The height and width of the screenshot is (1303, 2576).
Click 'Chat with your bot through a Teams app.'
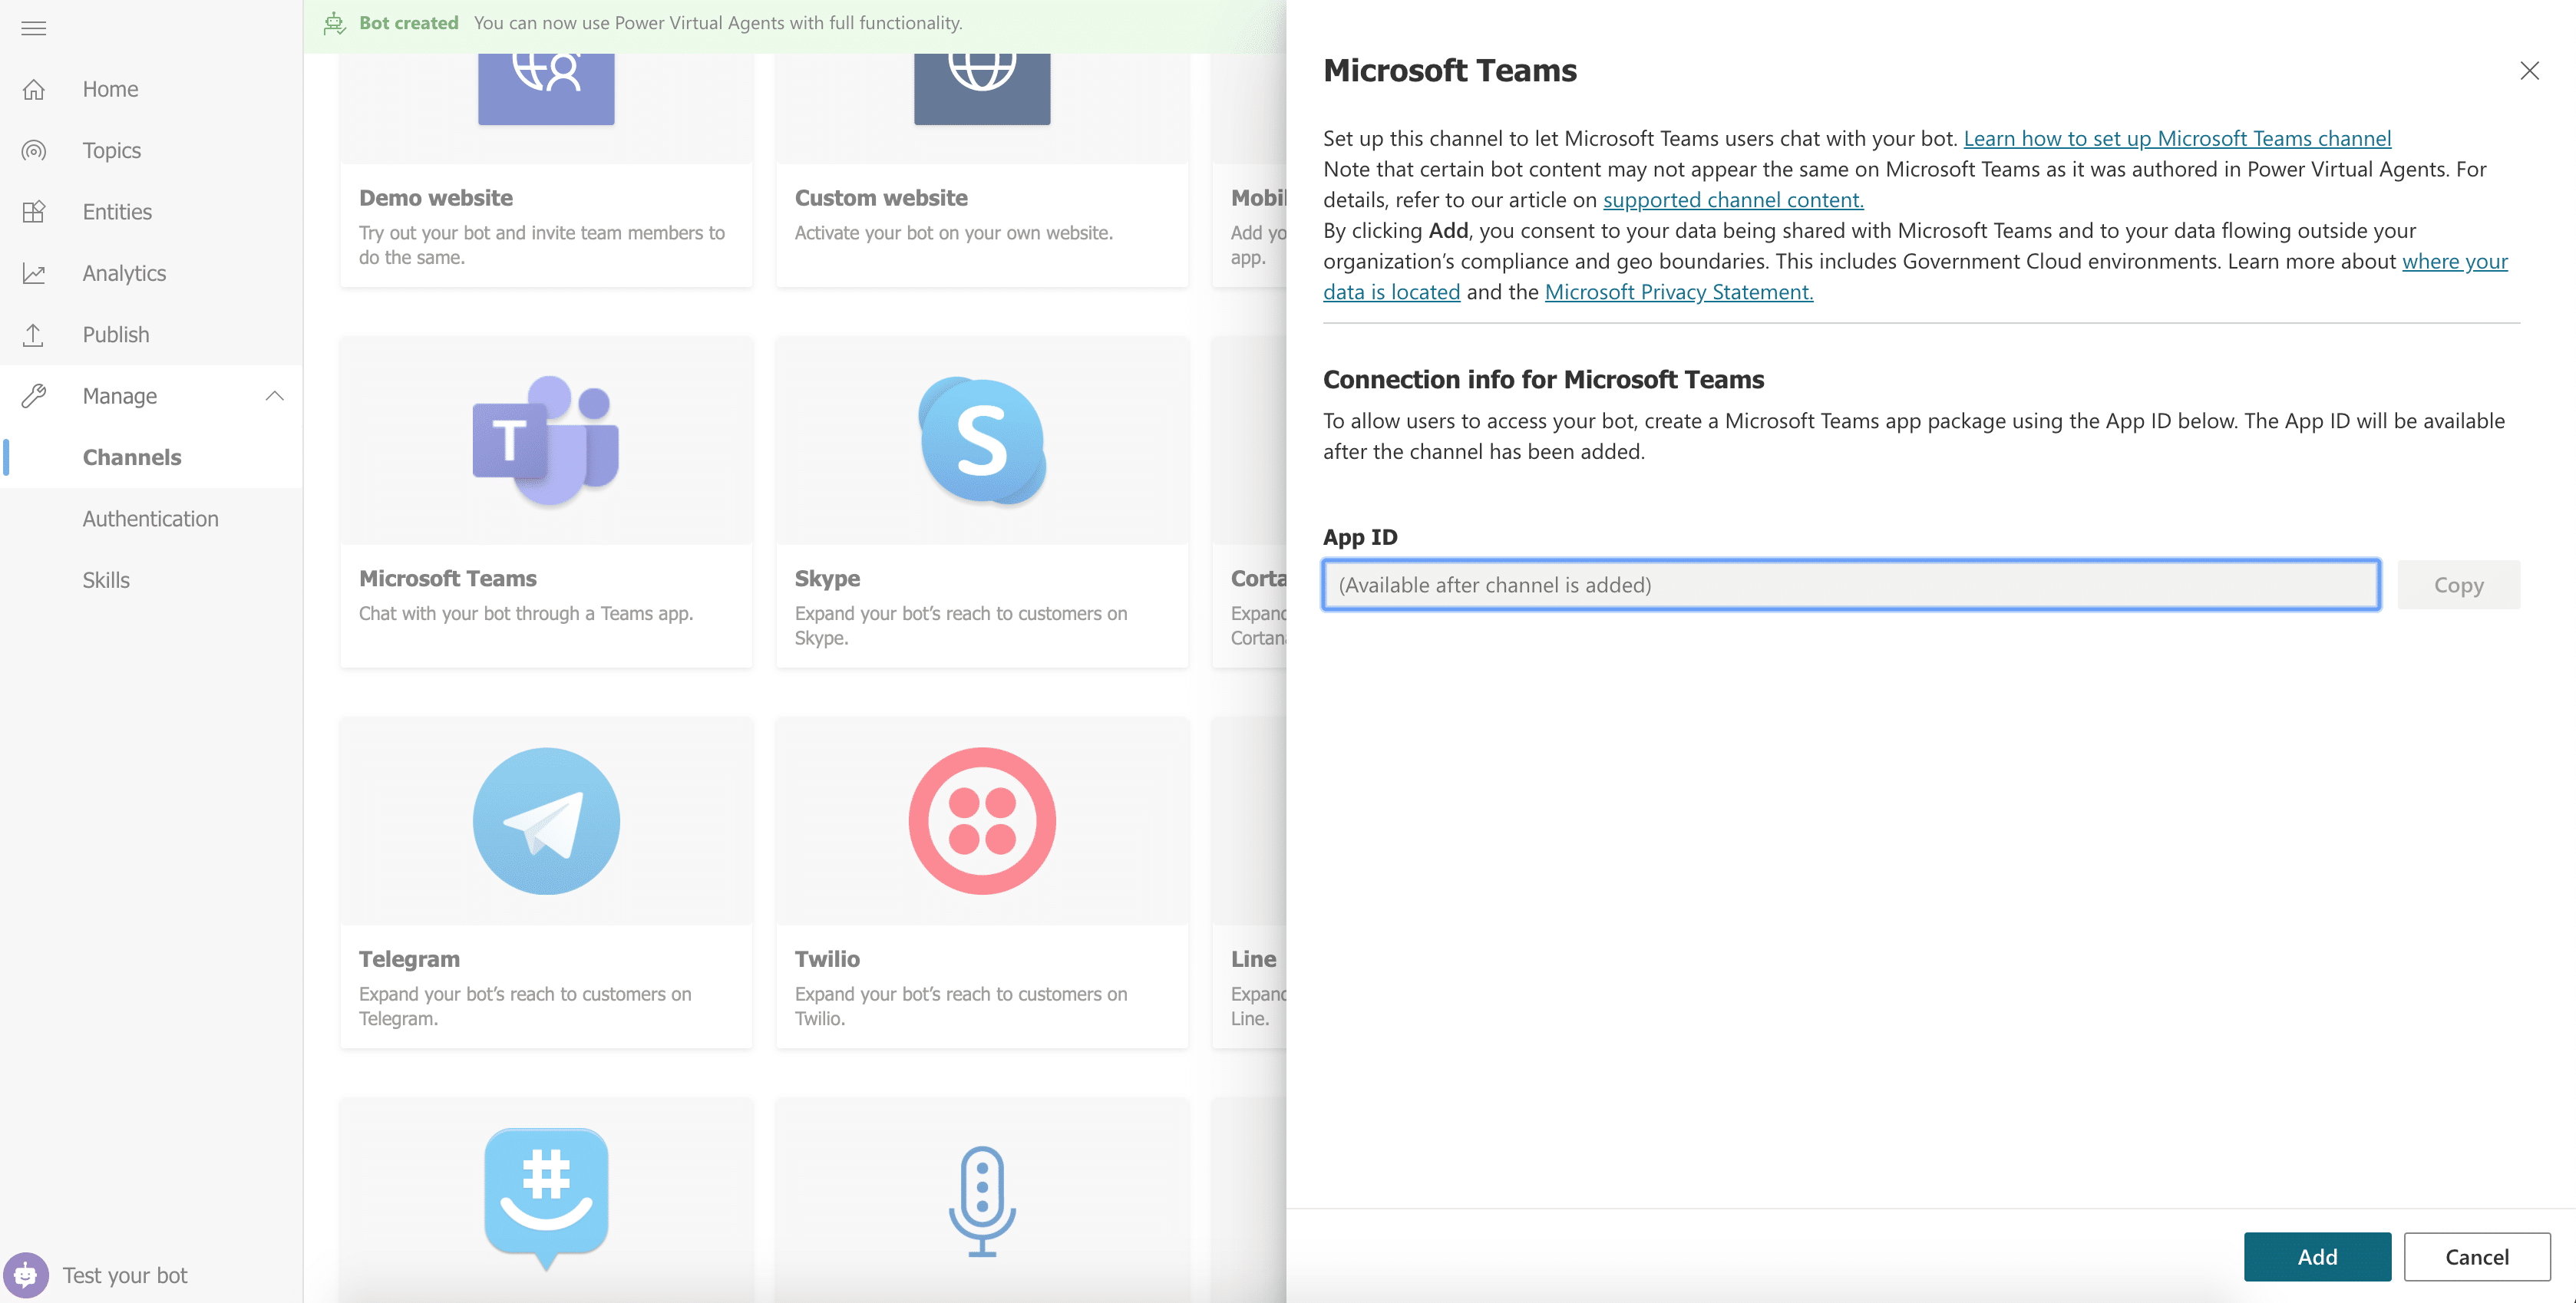click(x=526, y=613)
